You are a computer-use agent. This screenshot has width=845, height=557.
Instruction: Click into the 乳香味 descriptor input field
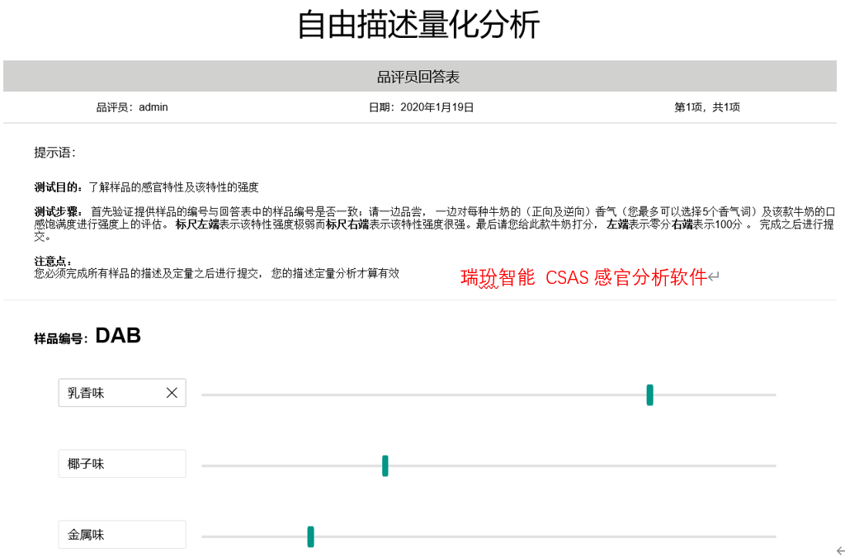point(111,393)
